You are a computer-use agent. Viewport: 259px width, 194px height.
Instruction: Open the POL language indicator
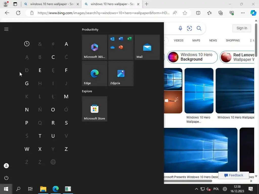tap(216, 189)
